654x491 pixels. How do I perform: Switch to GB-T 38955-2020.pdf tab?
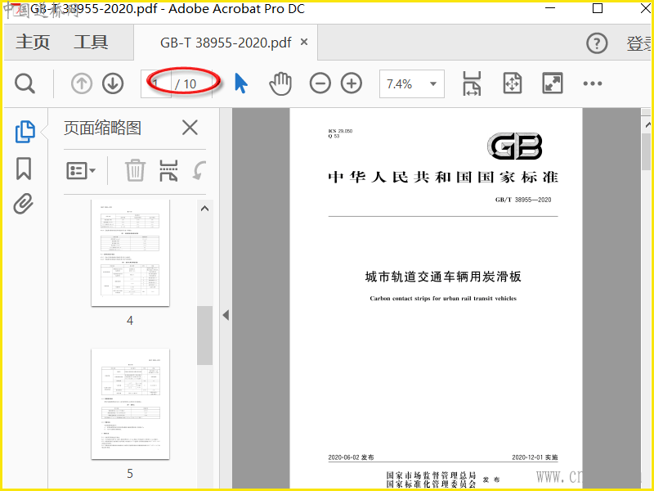pyautogui.click(x=226, y=43)
